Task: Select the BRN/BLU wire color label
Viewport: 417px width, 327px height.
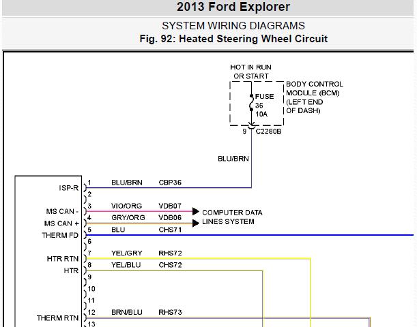Action: tap(127, 312)
